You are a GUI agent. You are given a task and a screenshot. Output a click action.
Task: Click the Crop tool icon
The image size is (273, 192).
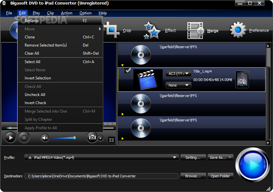pos(112,30)
